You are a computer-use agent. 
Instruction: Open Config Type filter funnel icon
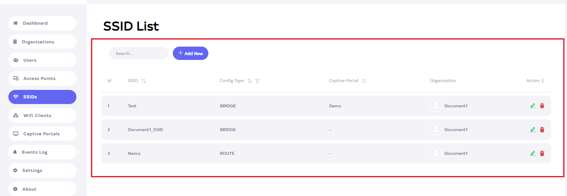pyautogui.click(x=257, y=81)
